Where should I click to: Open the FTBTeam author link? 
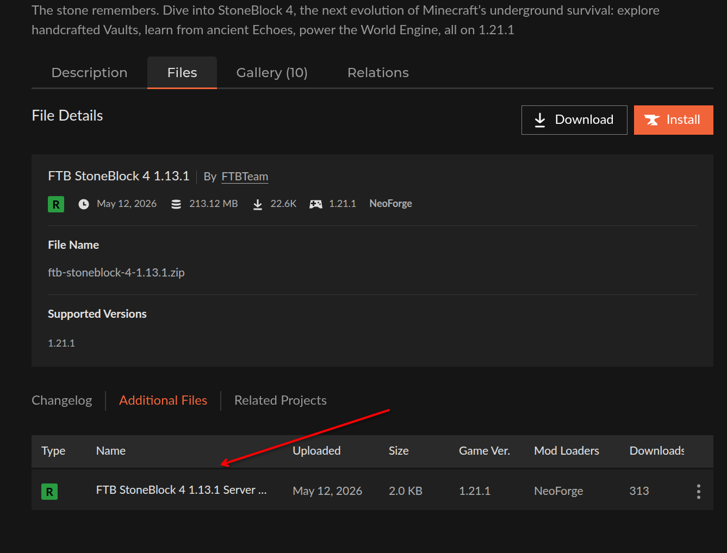pos(245,177)
